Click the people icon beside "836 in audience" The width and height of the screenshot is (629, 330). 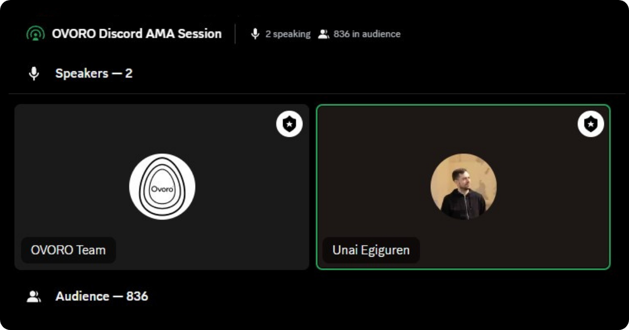[x=323, y=34]
